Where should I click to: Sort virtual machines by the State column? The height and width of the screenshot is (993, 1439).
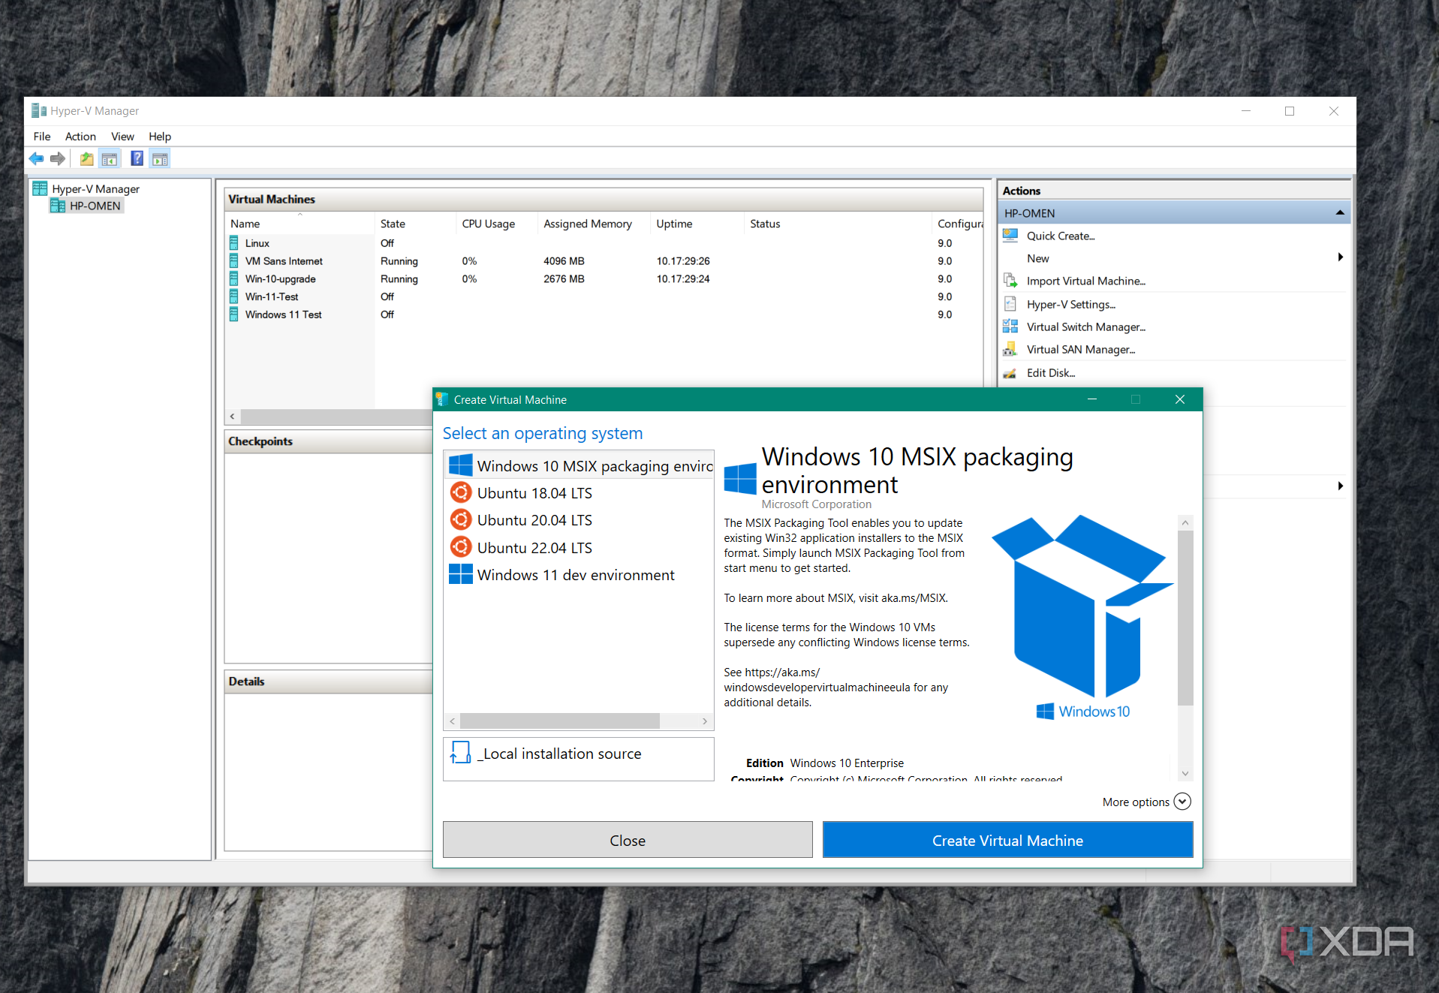click(393, 224)
